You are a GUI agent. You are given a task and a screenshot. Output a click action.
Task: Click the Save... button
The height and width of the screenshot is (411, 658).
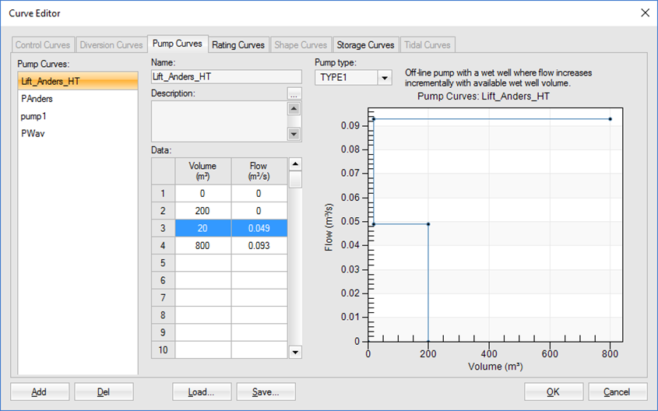(x=266, y=392)
